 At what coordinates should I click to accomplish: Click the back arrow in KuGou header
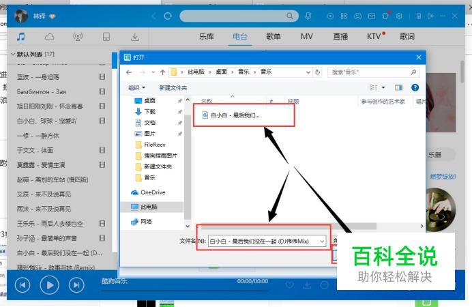[154, 16]
